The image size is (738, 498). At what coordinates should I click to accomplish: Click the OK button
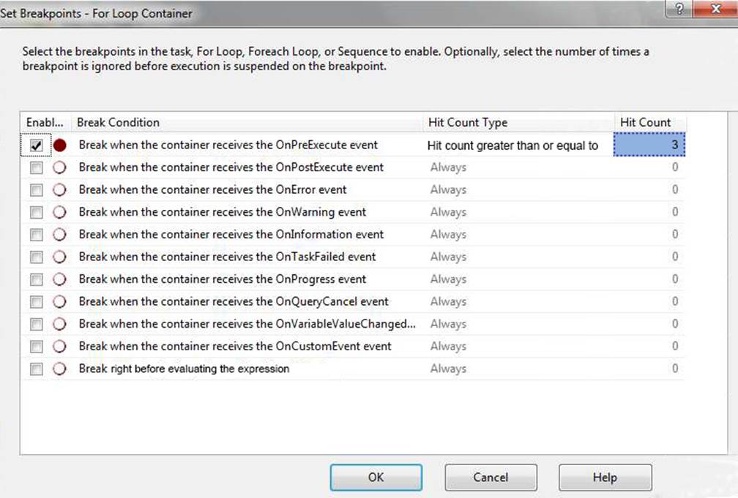376,477
